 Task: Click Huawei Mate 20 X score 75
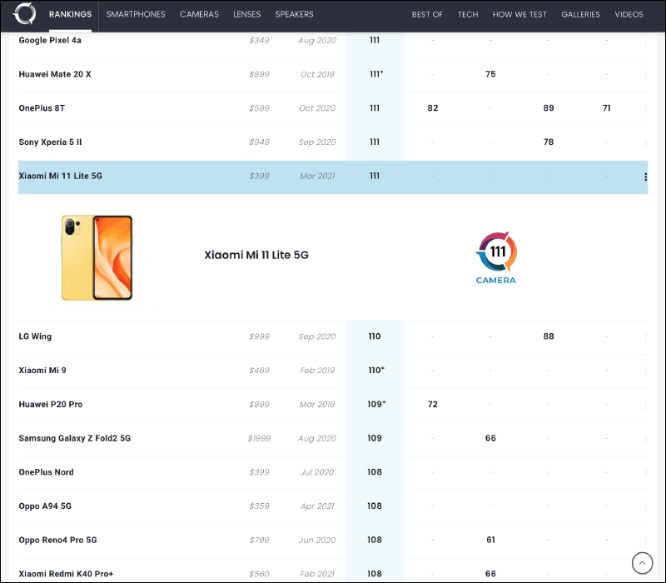point(490,74)
